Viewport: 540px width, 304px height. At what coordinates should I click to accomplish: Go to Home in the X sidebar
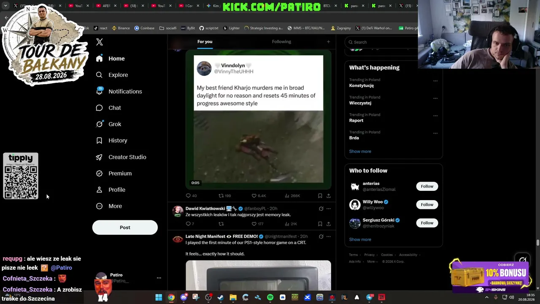pyautogui.click(x=110, y=59)
